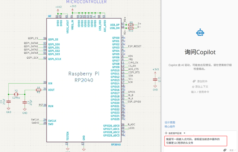
Task: Click the MICROCONTROLLER sheet title text
Action: (x=86, y=2)
